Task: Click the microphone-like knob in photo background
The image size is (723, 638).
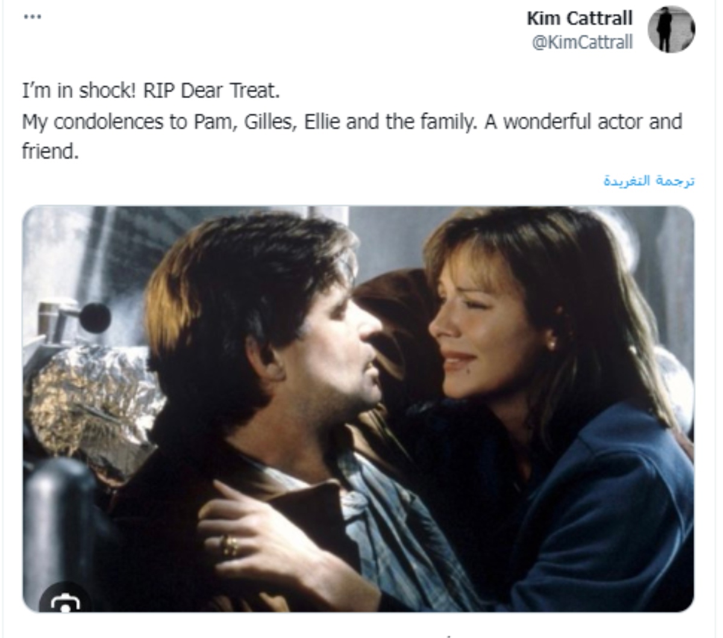Action: 95,317
